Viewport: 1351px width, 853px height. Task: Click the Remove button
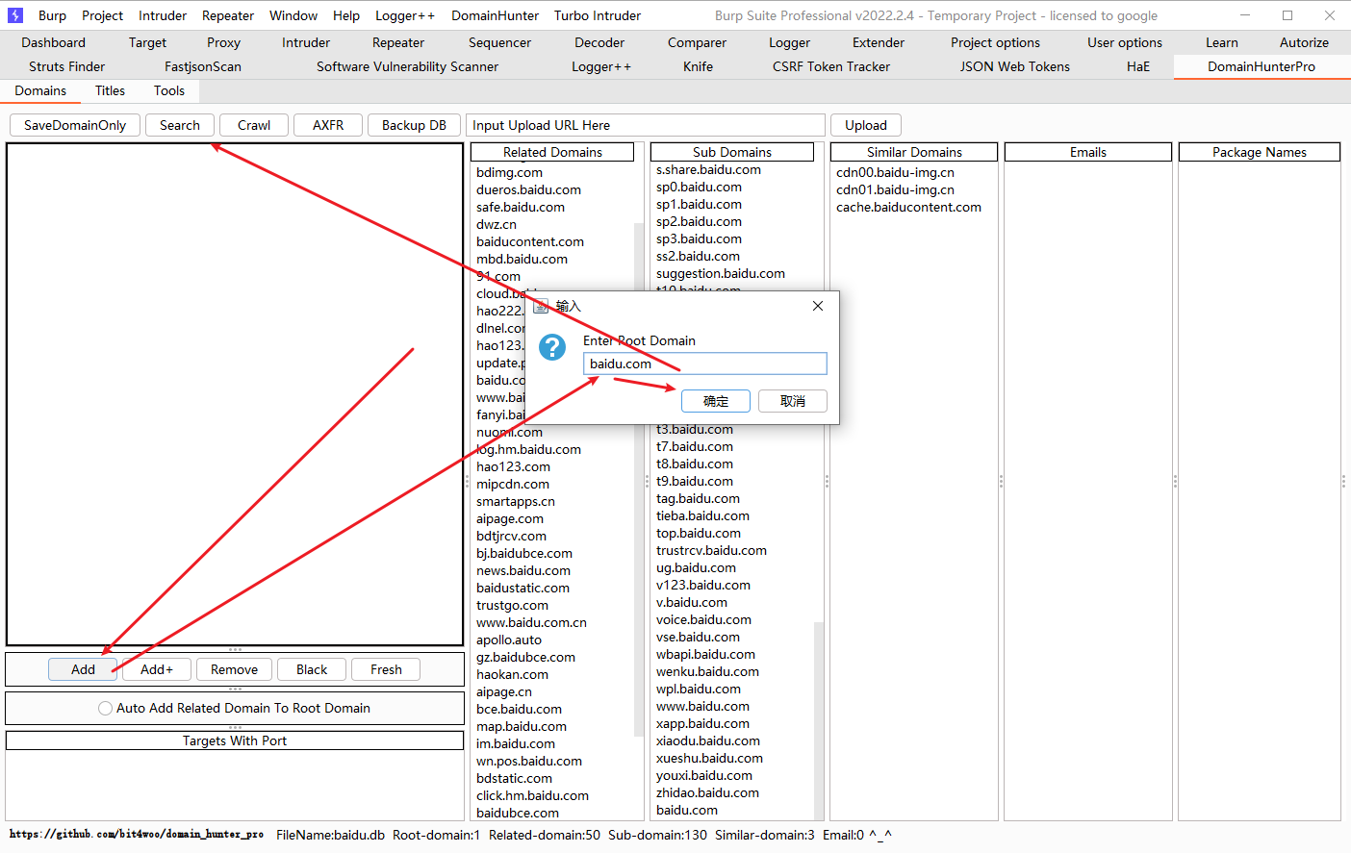[234, 669]
